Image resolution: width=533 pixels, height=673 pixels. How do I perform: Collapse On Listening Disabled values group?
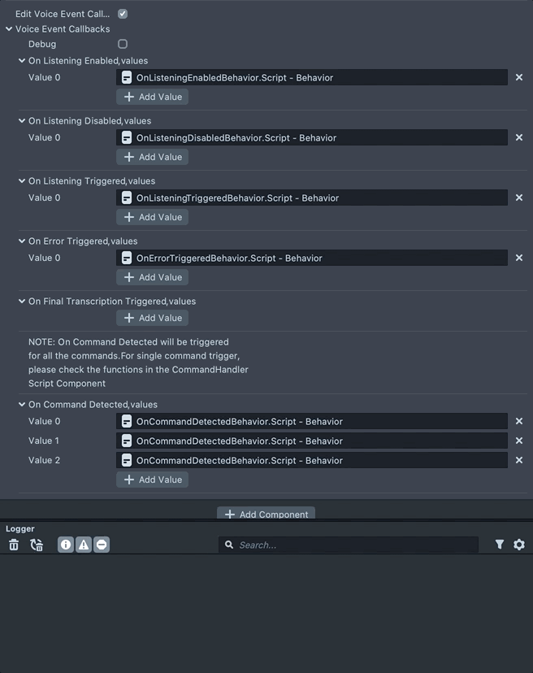[22, 121]
